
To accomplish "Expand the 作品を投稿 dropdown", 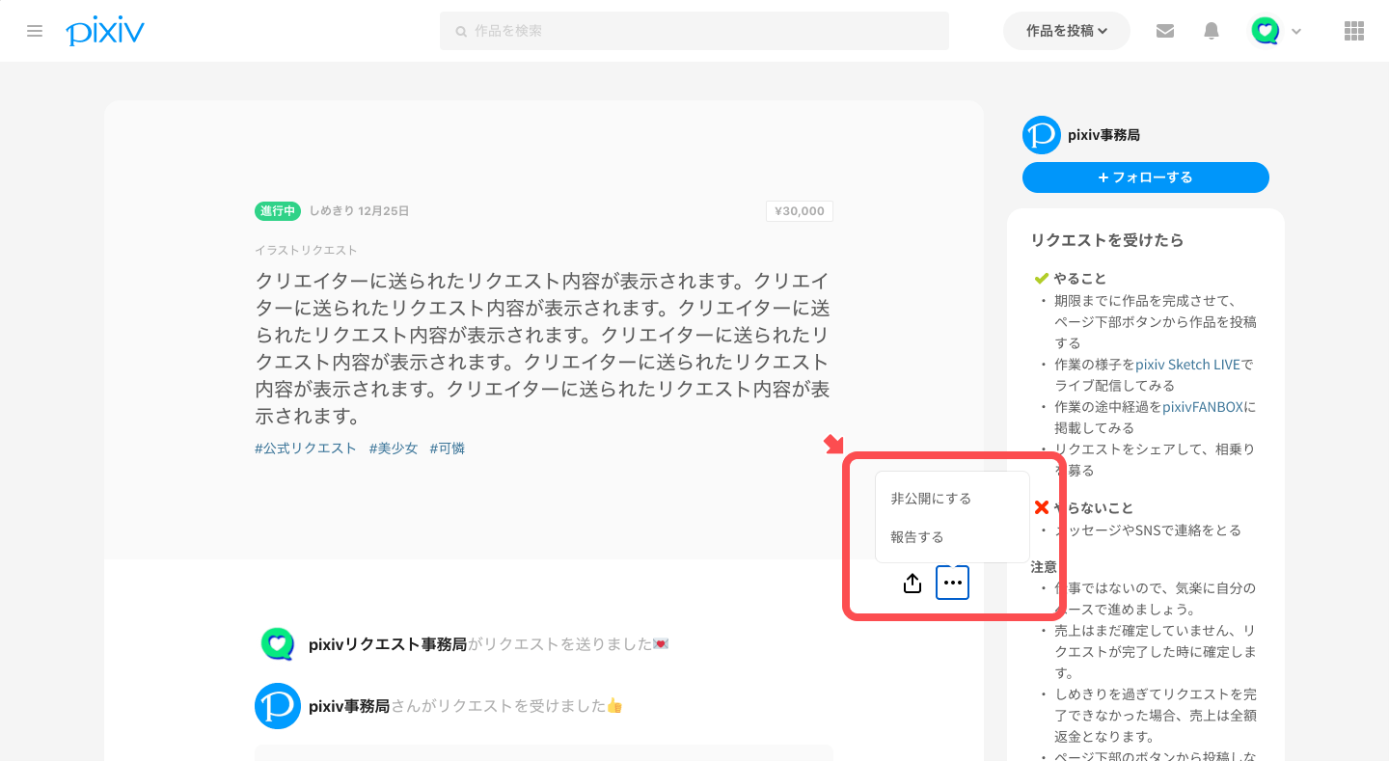I will [1066, 31].
